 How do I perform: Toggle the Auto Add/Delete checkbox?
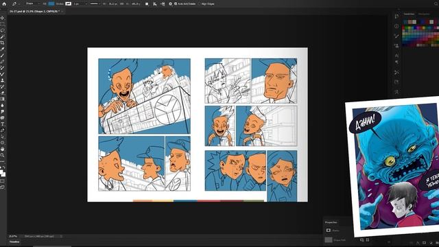[x=176, y=4]
